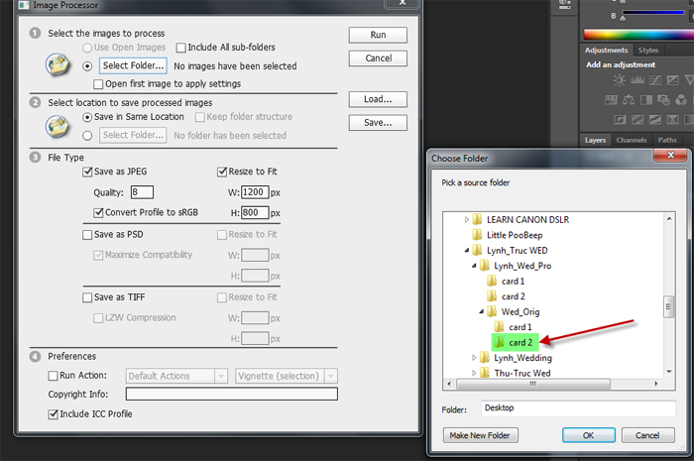Uncheck Include ICC Profile
Viewport: 694px width, 461px height.
pyautogui.click(x=54, y=414)
